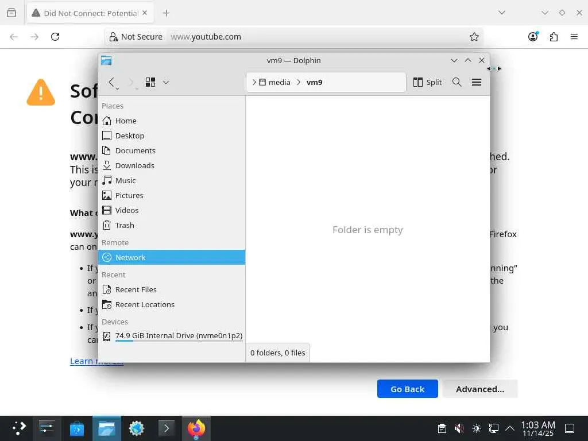Click the vm9 breadcrumb in the path bar
The image size is (588, 441).
[x=314, y=82]
